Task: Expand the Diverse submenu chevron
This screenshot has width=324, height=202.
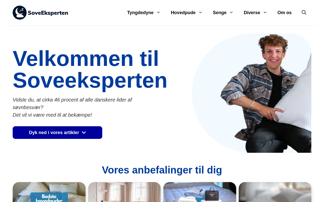Action: (265, 13)
